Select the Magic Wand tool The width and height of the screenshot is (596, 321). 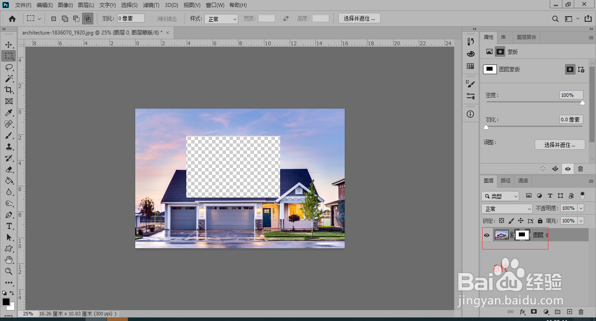9,79
